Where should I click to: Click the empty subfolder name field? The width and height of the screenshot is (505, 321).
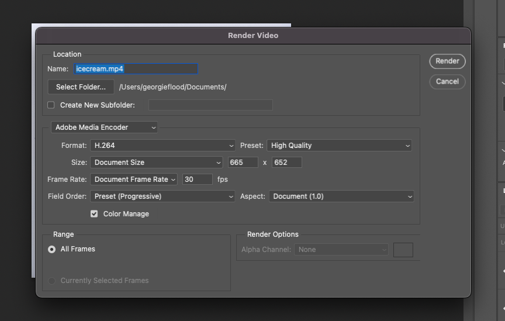pos(210,105)
